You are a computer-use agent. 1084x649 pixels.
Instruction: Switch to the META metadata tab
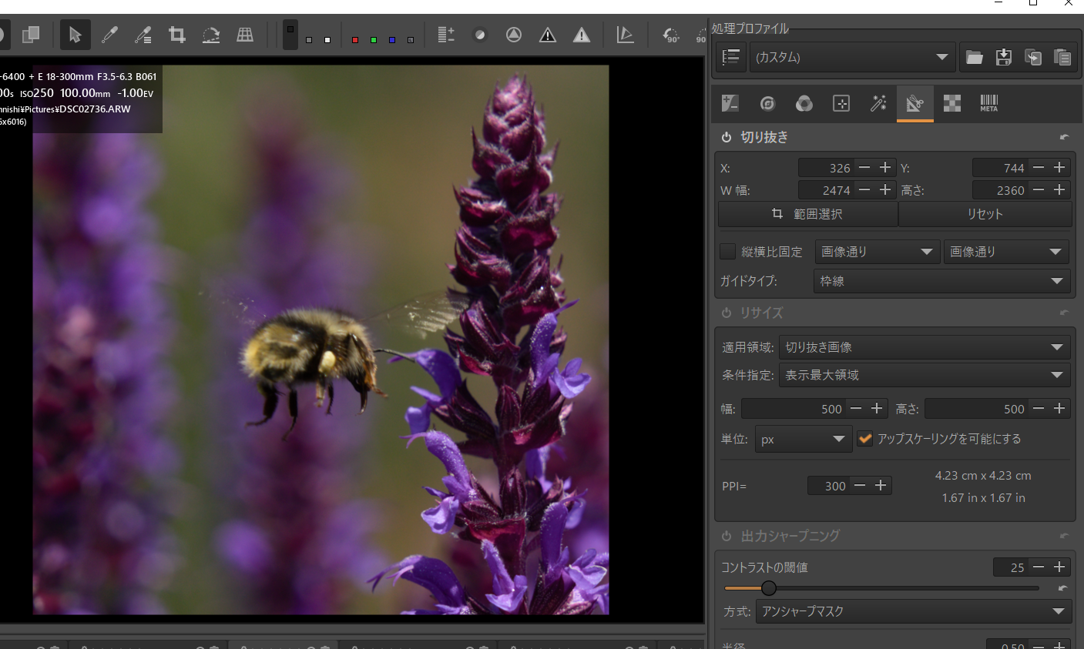[x=989, y=103]
